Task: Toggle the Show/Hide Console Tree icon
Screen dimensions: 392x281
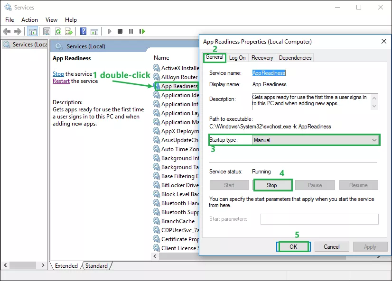Action: tap(32, 31)
